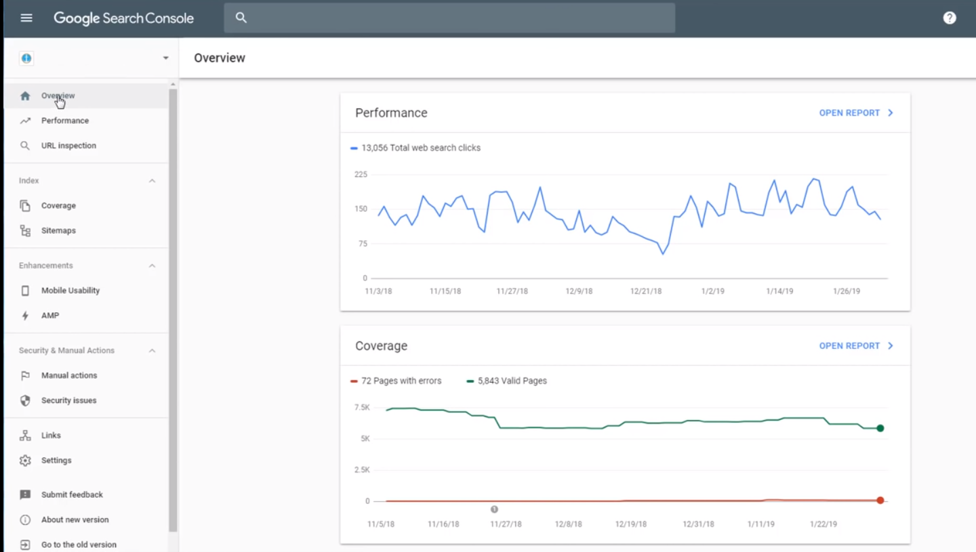The height and width of the screenshot is (552, 976).
Task: Click the Enhancements section header label
Action: pos(46,266)
